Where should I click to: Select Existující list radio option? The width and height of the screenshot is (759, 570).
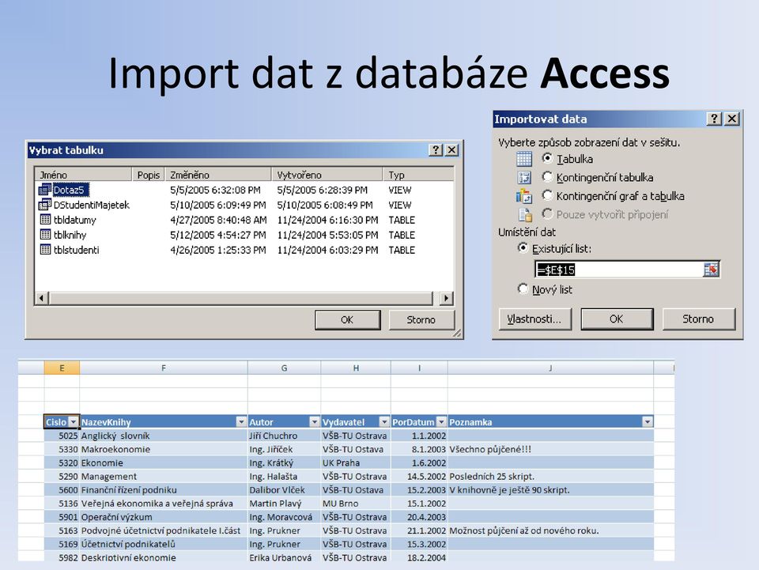coord(523,248)
